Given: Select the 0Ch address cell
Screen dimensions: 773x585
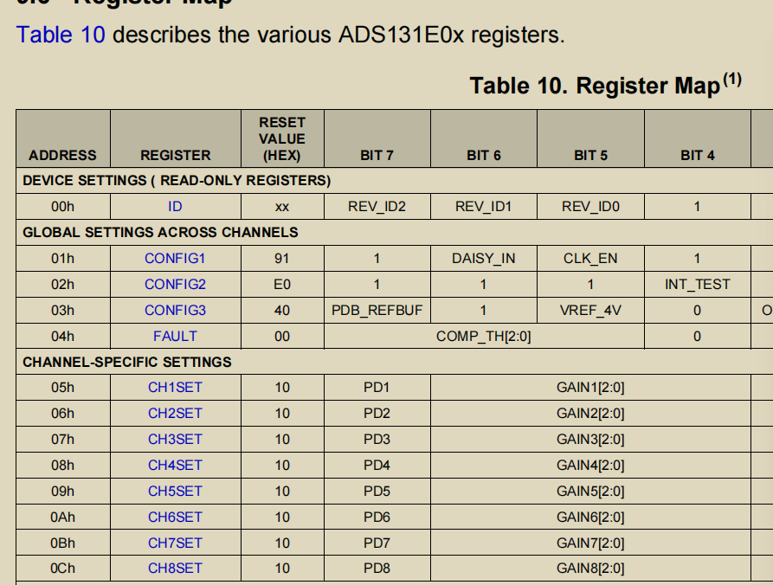Looking at the screenshot, I should point(62,569).
